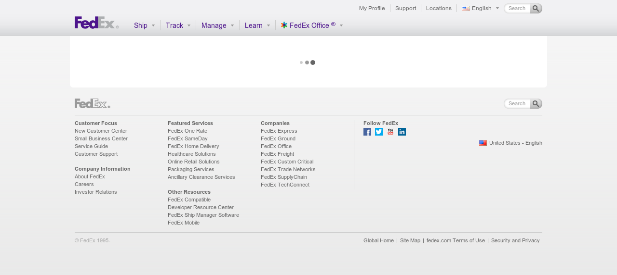Screen dimensions: 617x275
Task: Open Support in the header
Action: pyautogui.click(x=406, y=8)
